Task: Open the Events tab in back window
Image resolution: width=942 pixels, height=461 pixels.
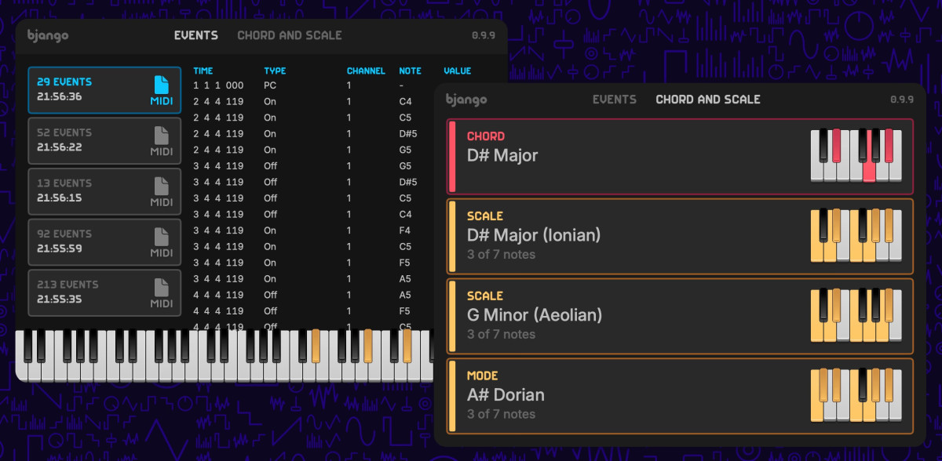Action: click(196, 35)
